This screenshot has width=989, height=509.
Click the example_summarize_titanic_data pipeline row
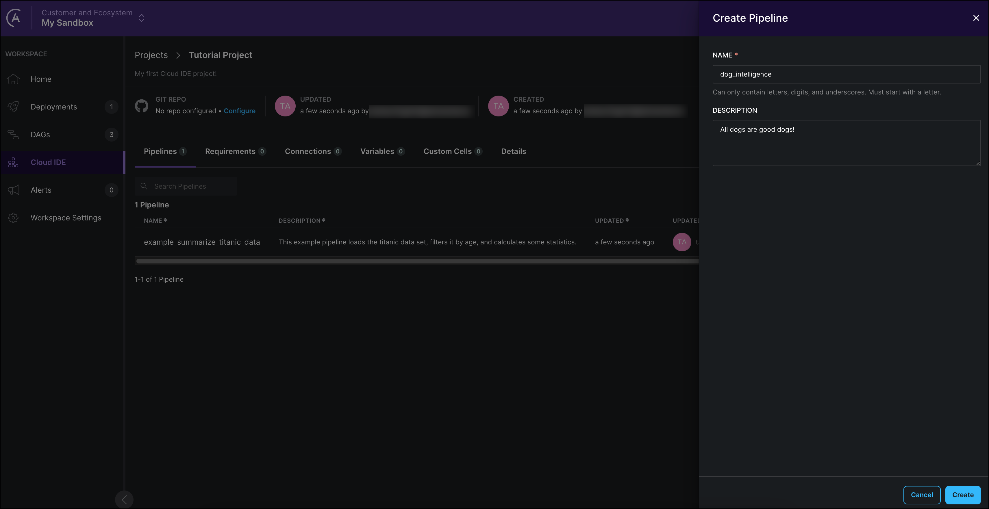416,242
